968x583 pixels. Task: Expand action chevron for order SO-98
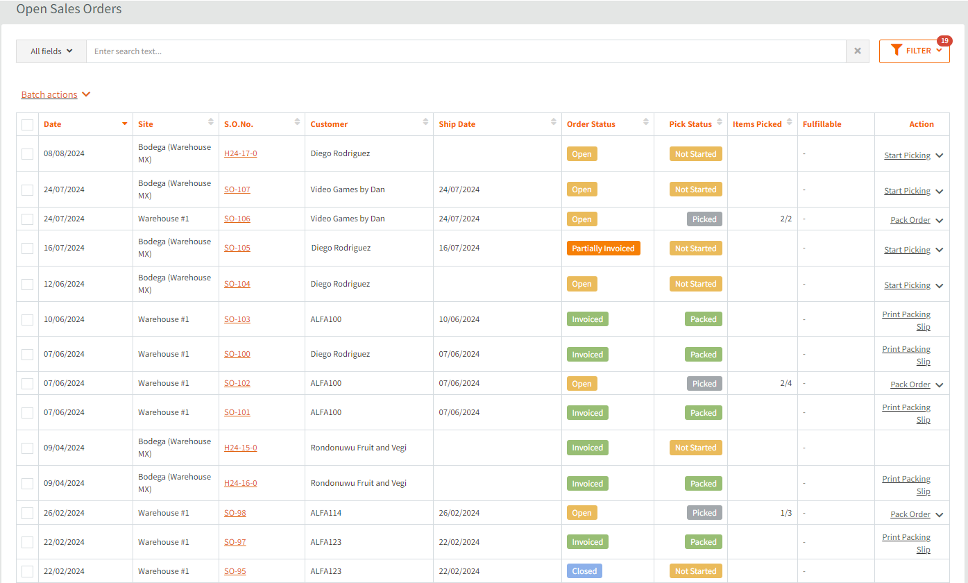[940, 514]
